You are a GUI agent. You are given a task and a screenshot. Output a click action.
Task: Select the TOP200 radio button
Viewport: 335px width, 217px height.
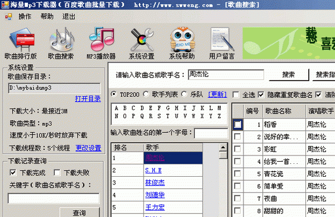pyautogui.click(x=114, y=94)
